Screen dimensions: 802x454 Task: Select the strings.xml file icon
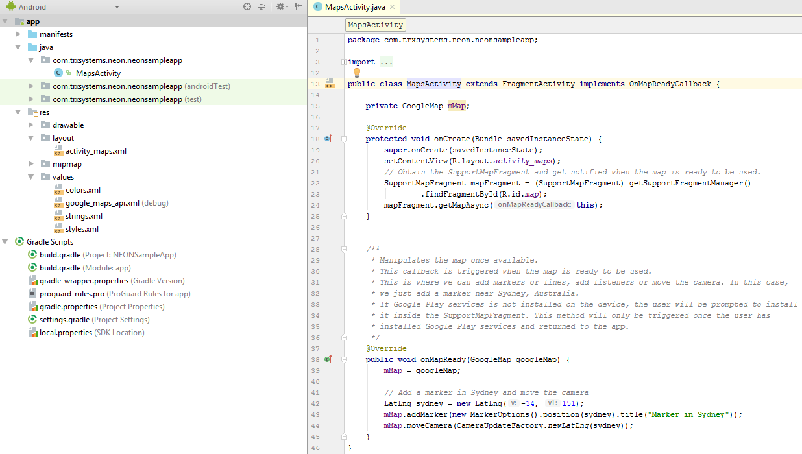pyautogui.click(x=58, y=216)
